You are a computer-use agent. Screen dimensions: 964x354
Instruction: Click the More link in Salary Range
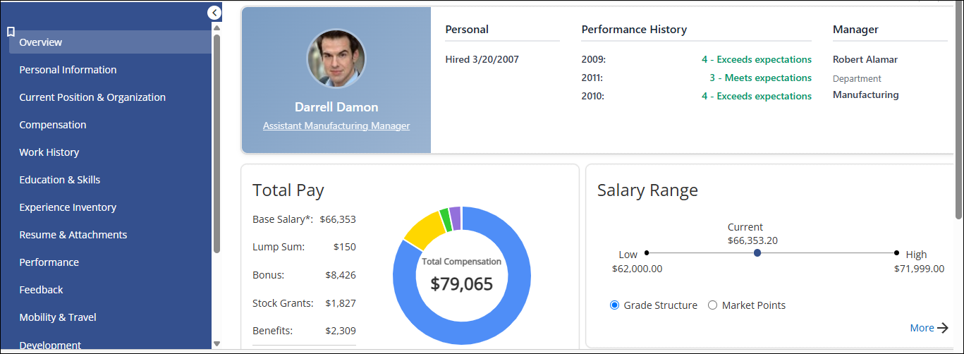point(922,328)
